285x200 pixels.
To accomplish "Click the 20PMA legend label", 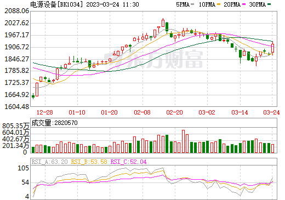I will (232, 4).
